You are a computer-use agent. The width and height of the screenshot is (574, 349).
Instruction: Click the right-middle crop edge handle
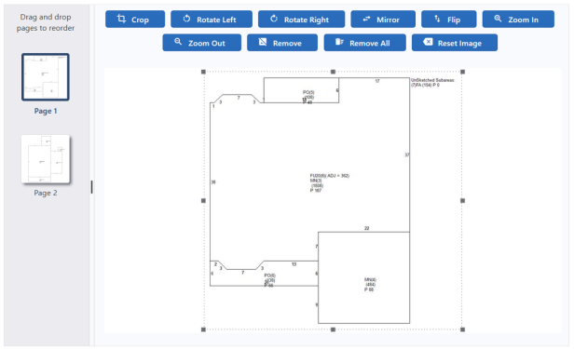463,201
